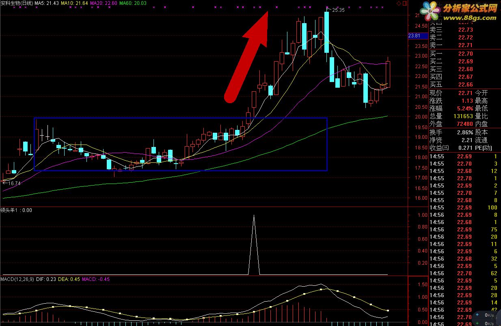Click the last red candlestick on the chart
Viewport: 501px width, 326px height.
pos(388,74)
